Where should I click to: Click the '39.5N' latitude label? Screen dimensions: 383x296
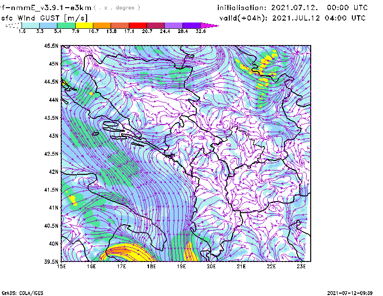coord(51,262)
